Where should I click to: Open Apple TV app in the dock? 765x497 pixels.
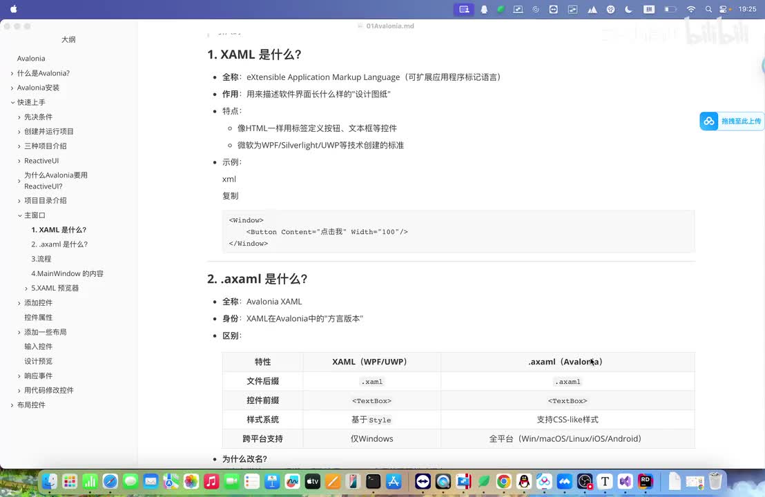[312, 482]
